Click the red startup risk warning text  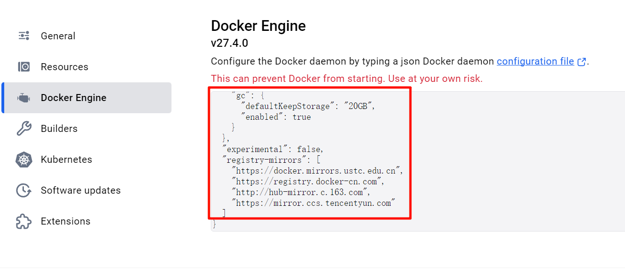click(347, 79)
